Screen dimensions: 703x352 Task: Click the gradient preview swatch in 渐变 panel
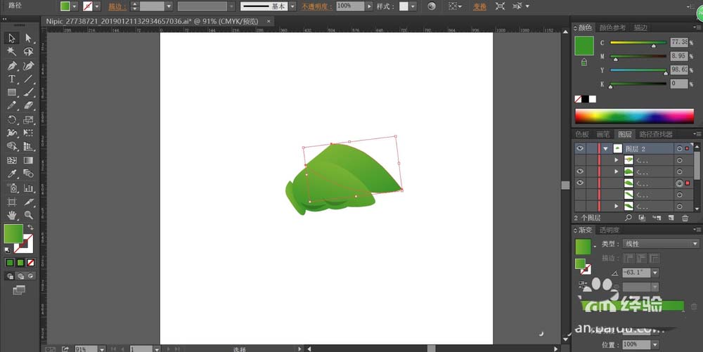point(583,247)
